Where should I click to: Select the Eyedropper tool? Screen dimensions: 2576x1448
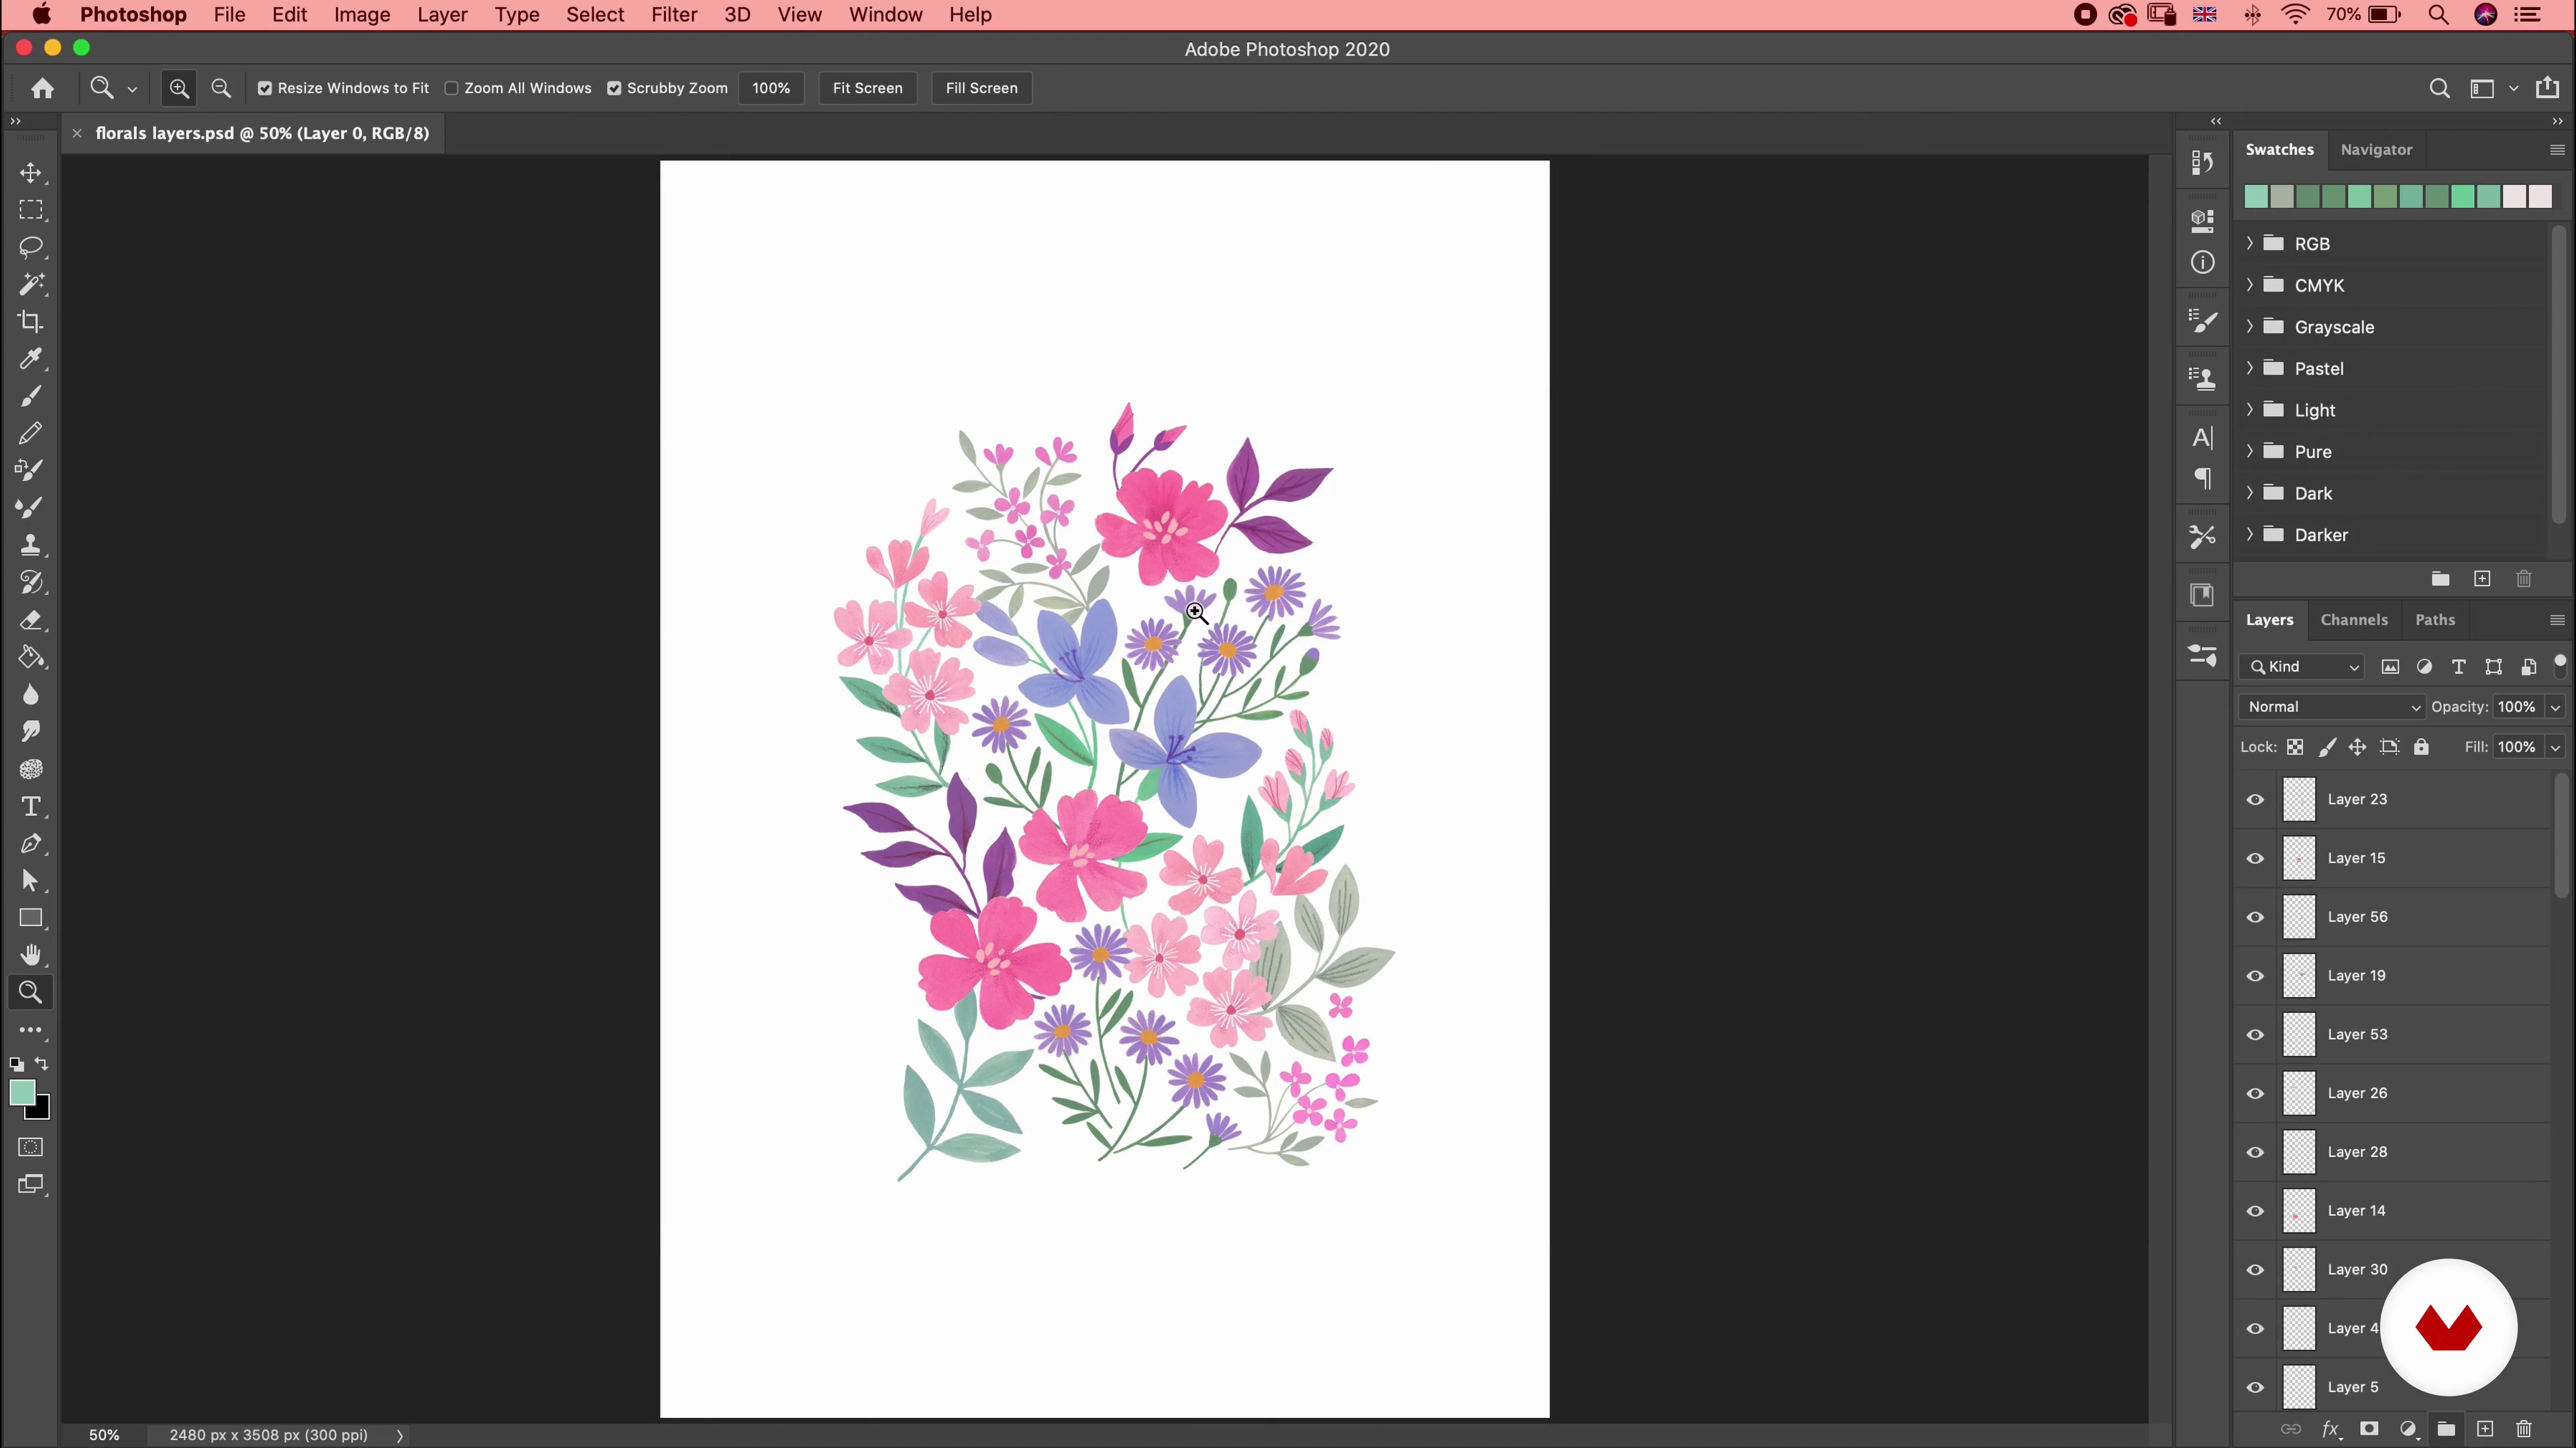pos(30,359)
